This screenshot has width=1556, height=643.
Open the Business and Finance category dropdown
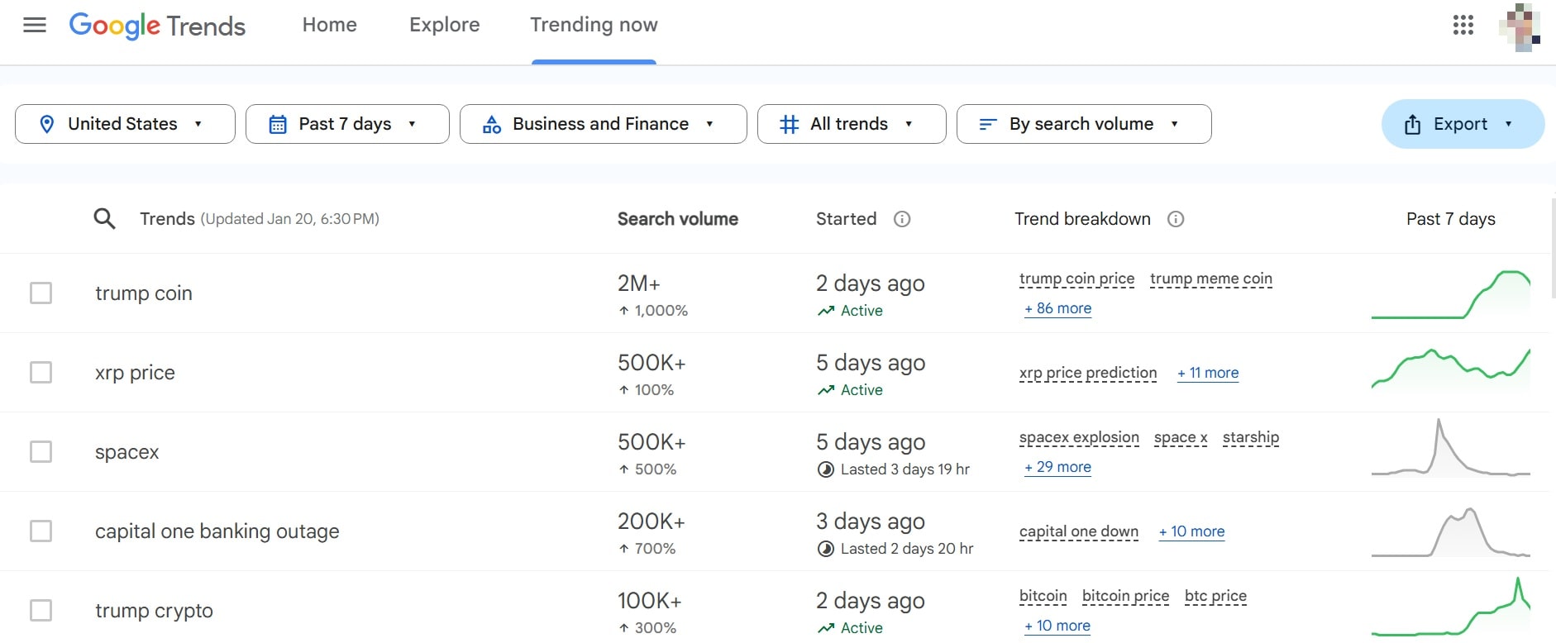coord(604,124)
